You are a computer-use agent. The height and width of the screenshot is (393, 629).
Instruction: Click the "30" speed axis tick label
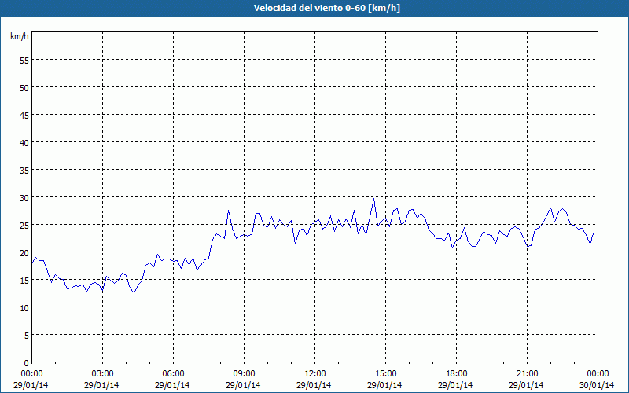24,198
